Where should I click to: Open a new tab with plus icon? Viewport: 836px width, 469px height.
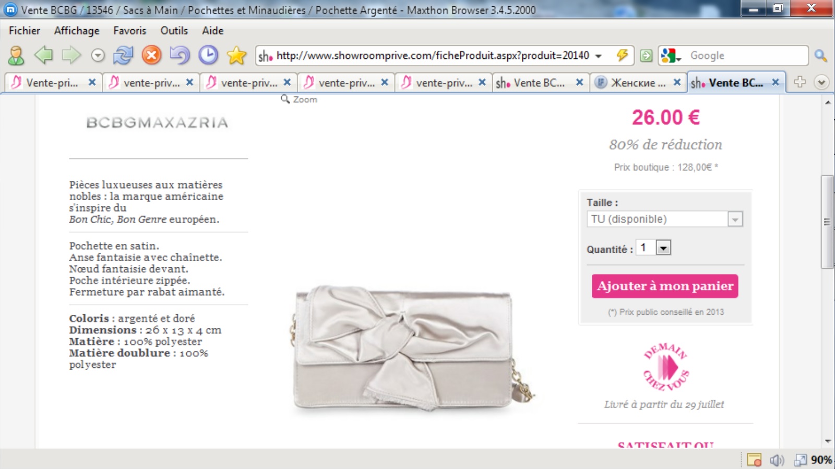[799, 82]
